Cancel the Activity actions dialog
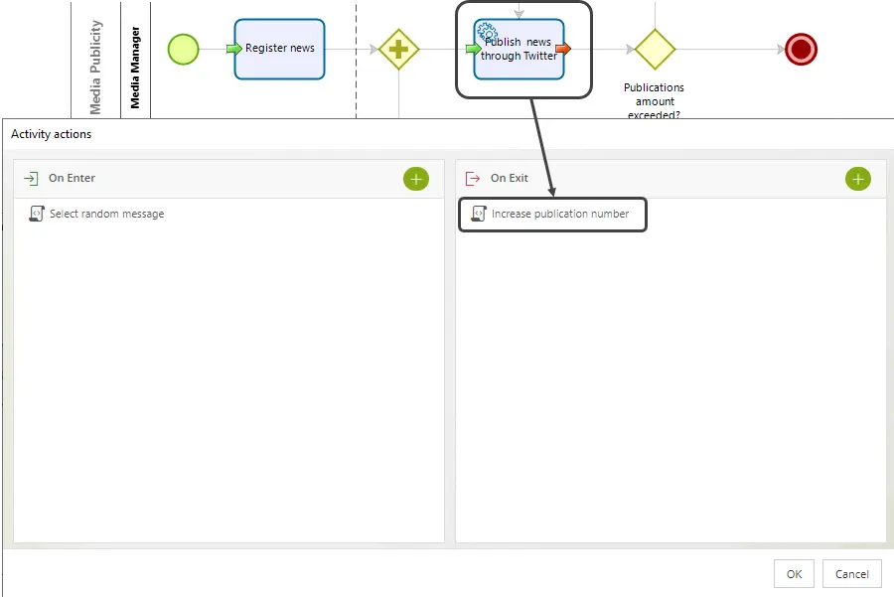The height and width of the screenshot is (597, 894). (x=852, y=573)
